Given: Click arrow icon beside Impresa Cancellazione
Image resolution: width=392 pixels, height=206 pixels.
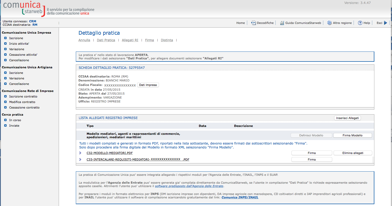Looking at the screenshot, I should [x=5, y=60].
